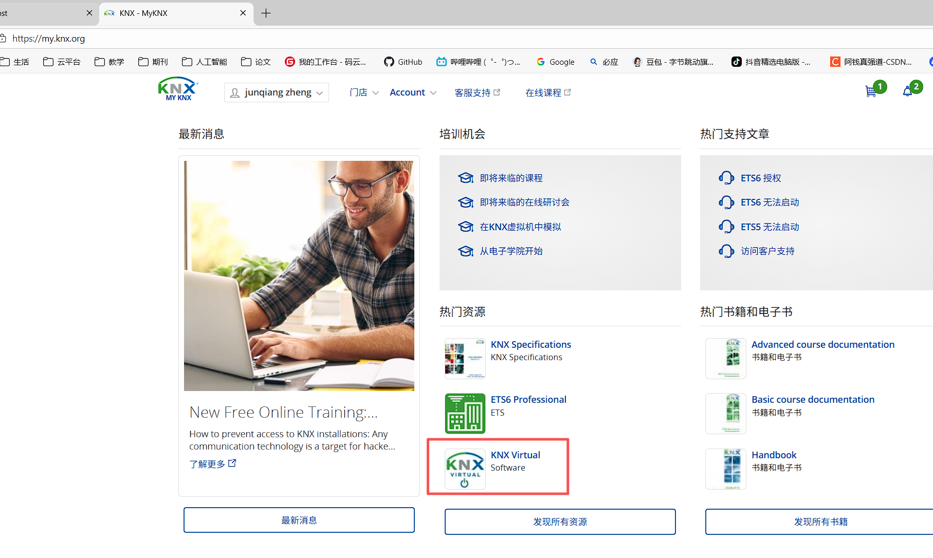
Task: Open the shopping cart icon
Action: [x=871, y=91]
